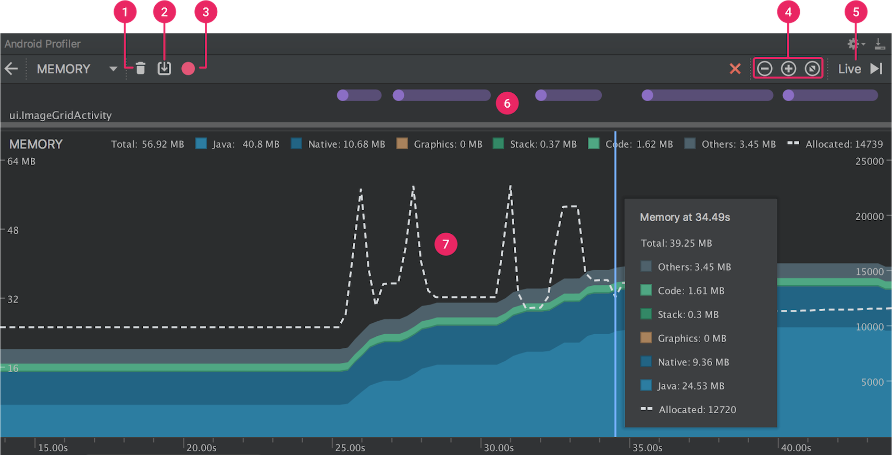Select the first purple event bar in the timeline
This screenshot has height=455, width=892.
359,95
